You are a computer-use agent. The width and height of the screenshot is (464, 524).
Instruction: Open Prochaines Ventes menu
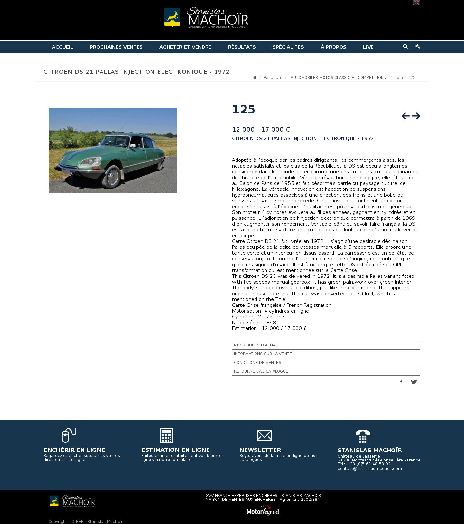point(116,47)
